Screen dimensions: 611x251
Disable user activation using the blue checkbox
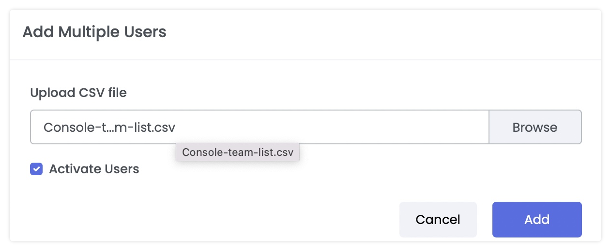(x=36, y=169)
